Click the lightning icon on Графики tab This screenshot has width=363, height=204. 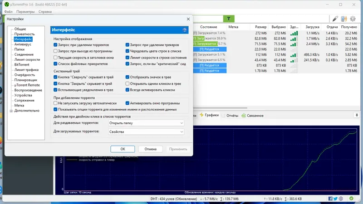coord(201,115)
